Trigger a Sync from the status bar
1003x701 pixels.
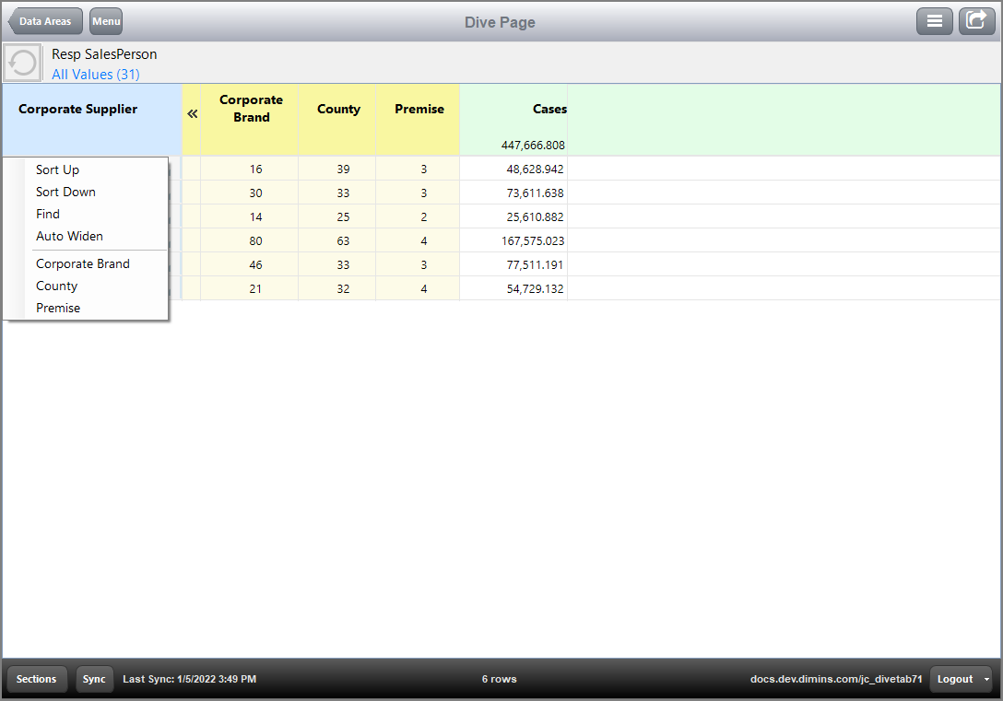[x=94, y=679]
